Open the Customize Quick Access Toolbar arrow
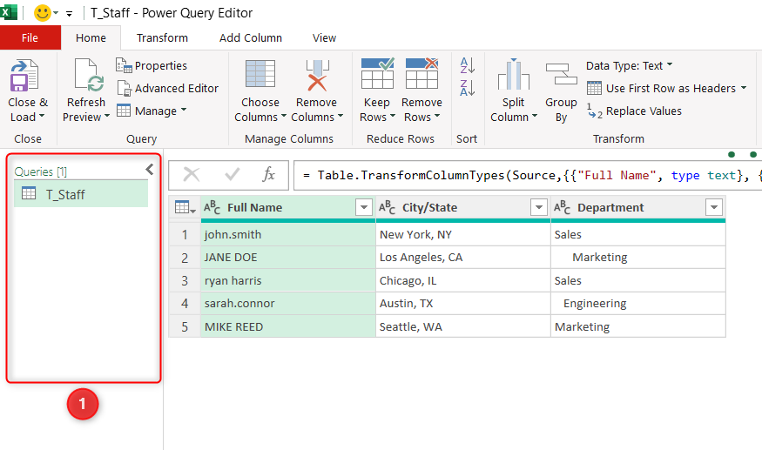 point(70,14)
